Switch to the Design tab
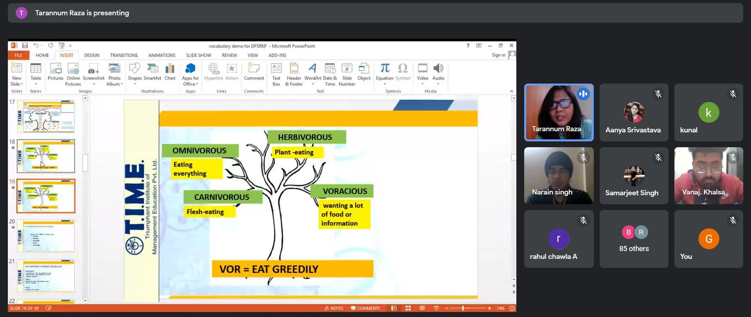 pos(92,55)
